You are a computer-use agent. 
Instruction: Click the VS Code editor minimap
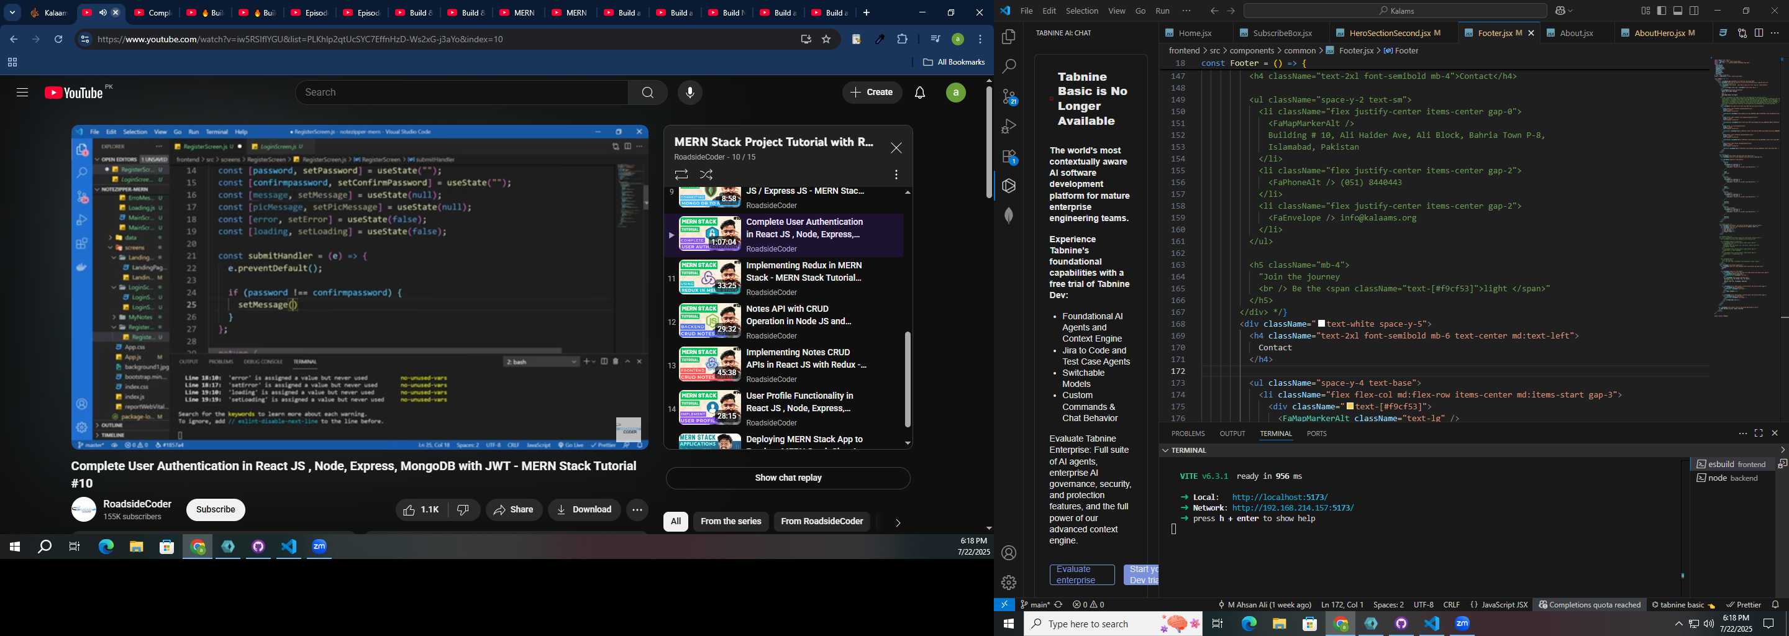pyautogui.click(x=1747, y=188)
